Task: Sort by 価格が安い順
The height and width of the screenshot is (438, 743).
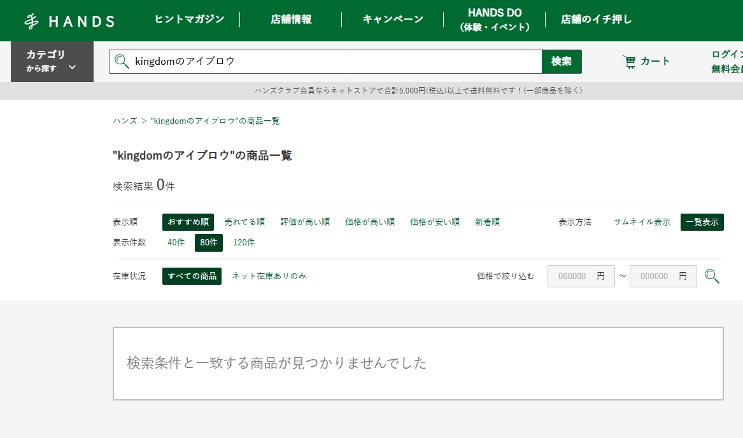Action: point(435,222)
